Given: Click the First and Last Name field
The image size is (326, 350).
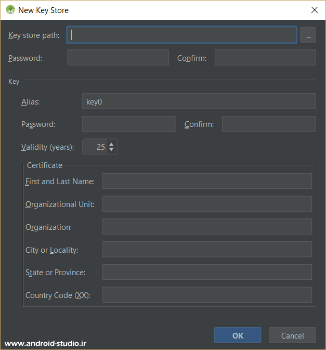Looking at the screenshot, I should [207, 181].
